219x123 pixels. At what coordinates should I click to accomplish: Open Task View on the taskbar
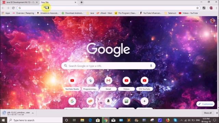74,120
